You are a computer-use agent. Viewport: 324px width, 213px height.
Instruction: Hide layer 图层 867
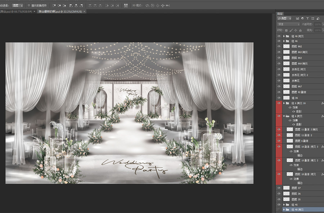click(279, 87)
